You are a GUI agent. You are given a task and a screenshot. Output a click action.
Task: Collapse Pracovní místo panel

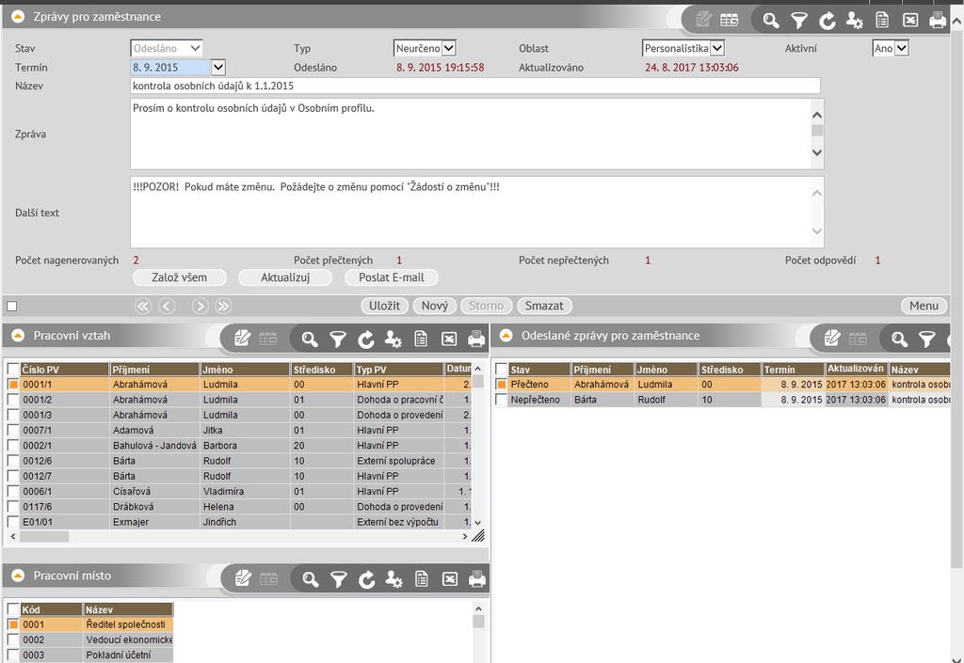pyautogui.click(x=18, y=576)
